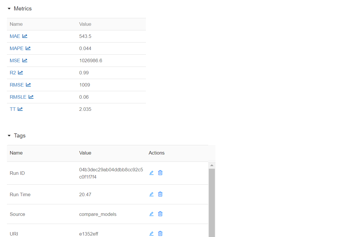This screenshot has width=353, height=237.
Task: Open the RMSE metric link
Action: [x=17, y=85]
